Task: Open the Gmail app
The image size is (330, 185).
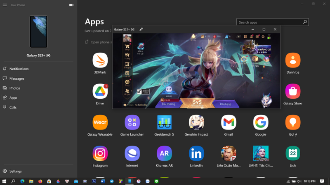Action: 229,123
